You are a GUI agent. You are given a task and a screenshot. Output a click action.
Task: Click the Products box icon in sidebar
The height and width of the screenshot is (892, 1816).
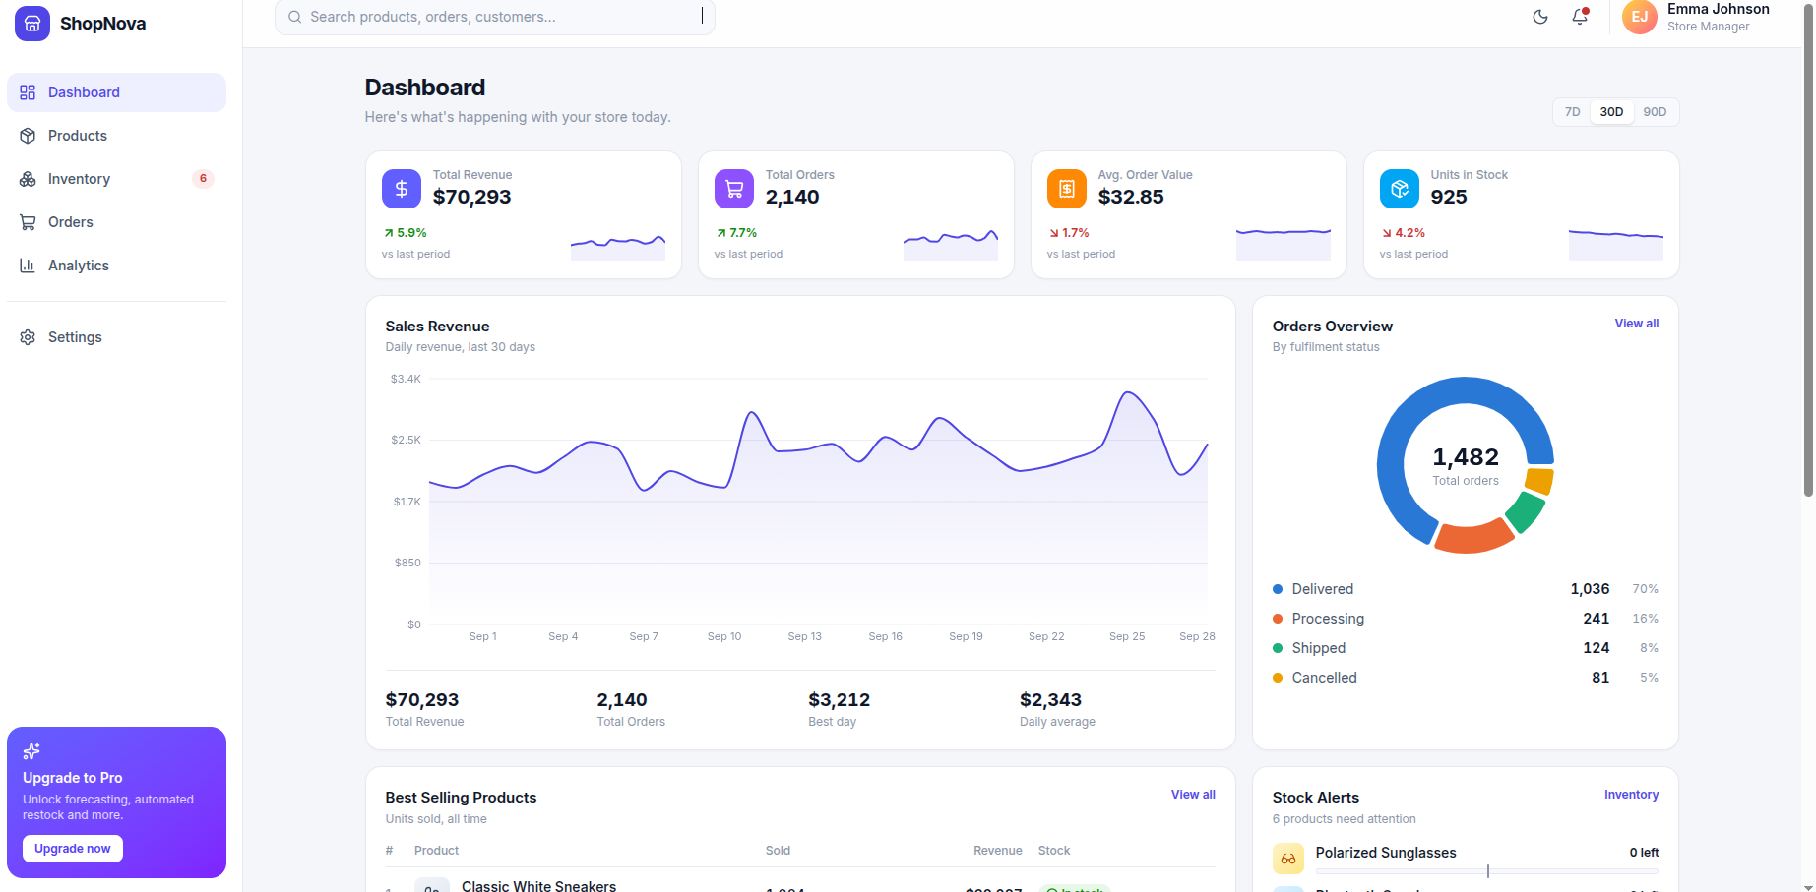point(28,136)
